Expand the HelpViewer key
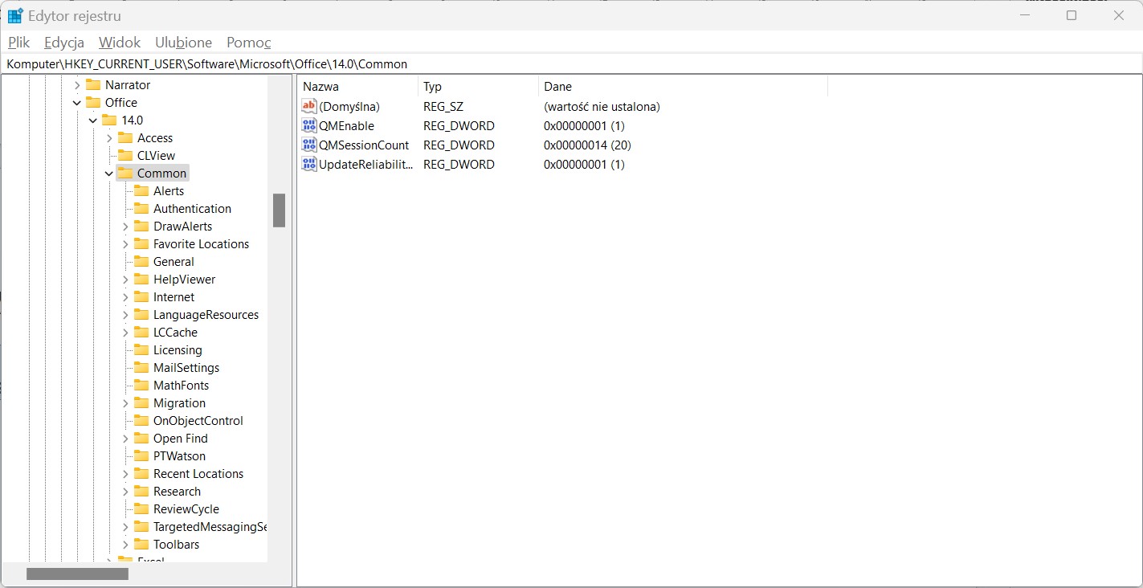The image size is (1143, 588). pyautogui.click(x=125, y=280)
